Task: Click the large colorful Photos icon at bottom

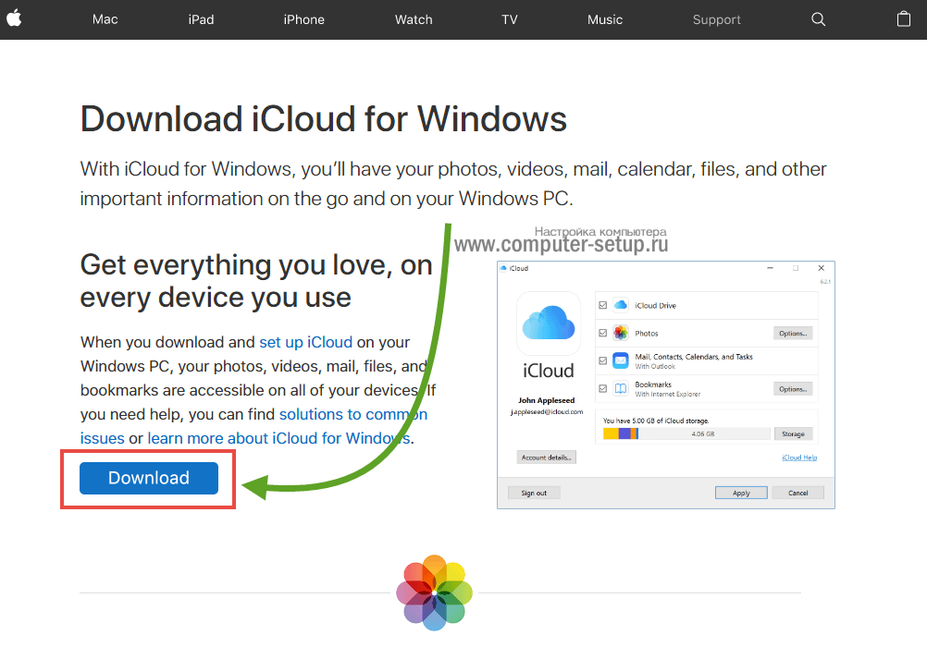Action: 434,592
